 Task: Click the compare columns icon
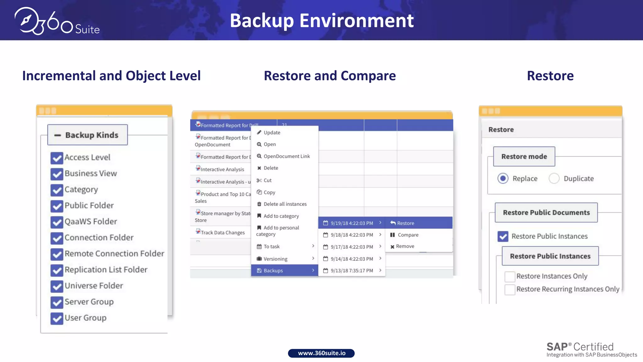[392, 235]
